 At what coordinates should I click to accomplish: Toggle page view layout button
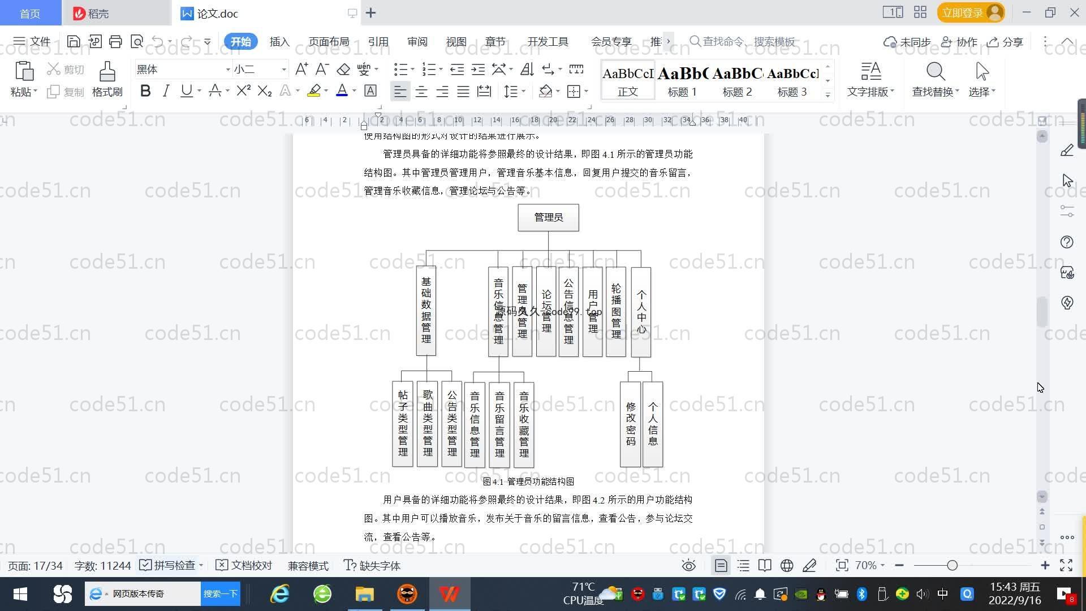pyautogui.click(x=721, y=566)
